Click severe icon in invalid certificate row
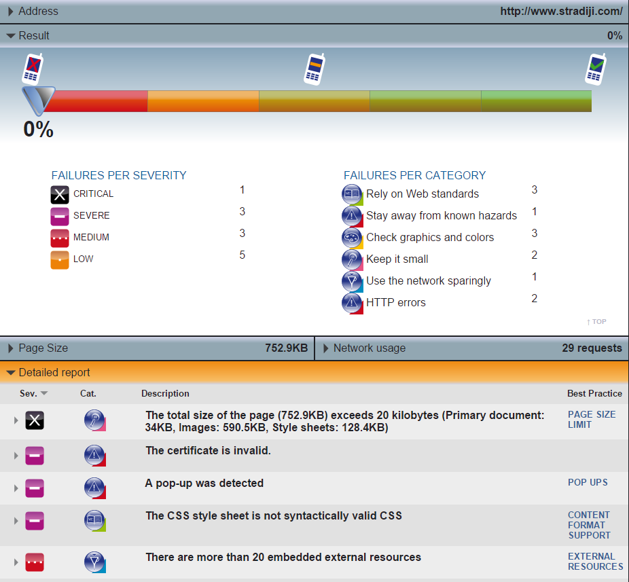The image size is (629, 582). [35, 456]
